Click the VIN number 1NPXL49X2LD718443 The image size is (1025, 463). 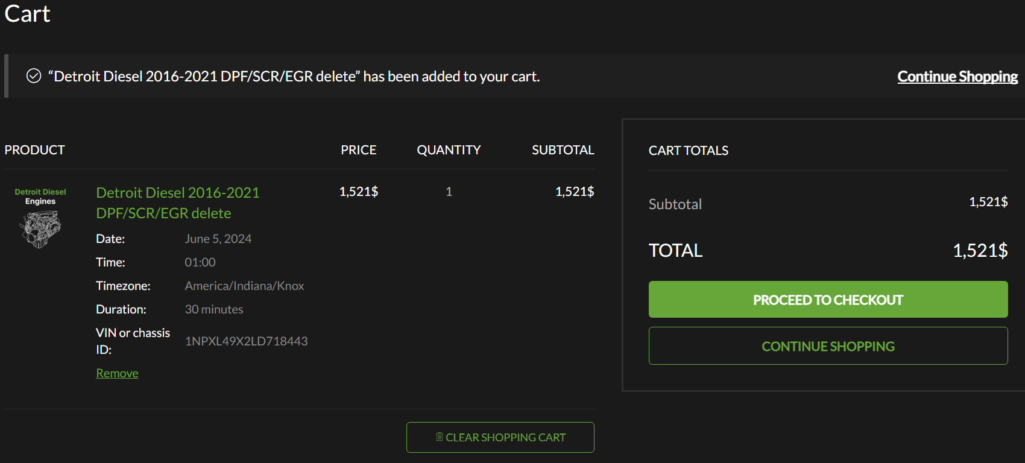point(246,341)
